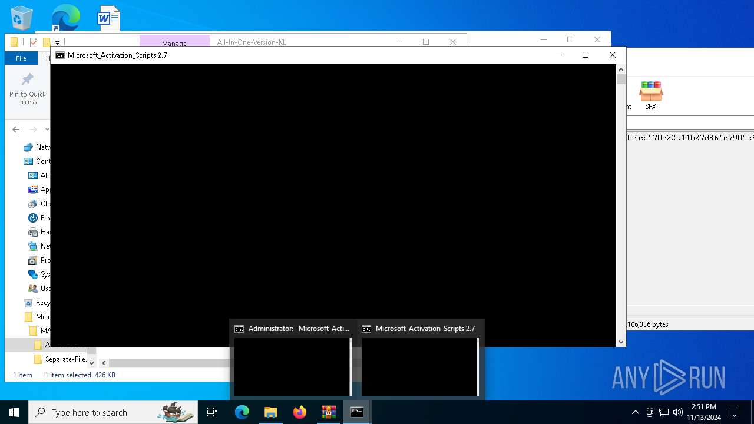Close the WinRAR window behind the console

[x=597, y=39]
